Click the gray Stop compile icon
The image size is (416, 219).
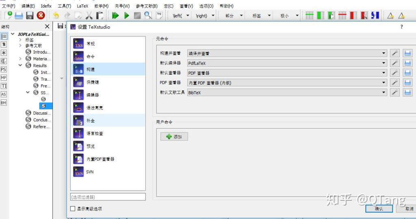pos(137,16)
